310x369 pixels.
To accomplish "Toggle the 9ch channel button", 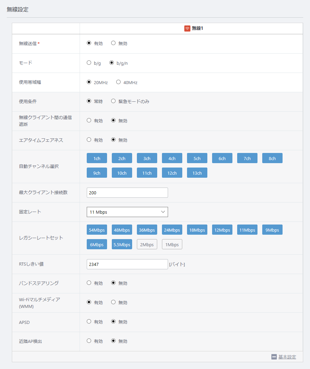I will (97, 173).
